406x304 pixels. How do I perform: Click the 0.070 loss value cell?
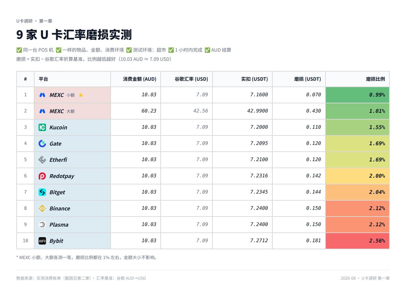tap(299, 95)
